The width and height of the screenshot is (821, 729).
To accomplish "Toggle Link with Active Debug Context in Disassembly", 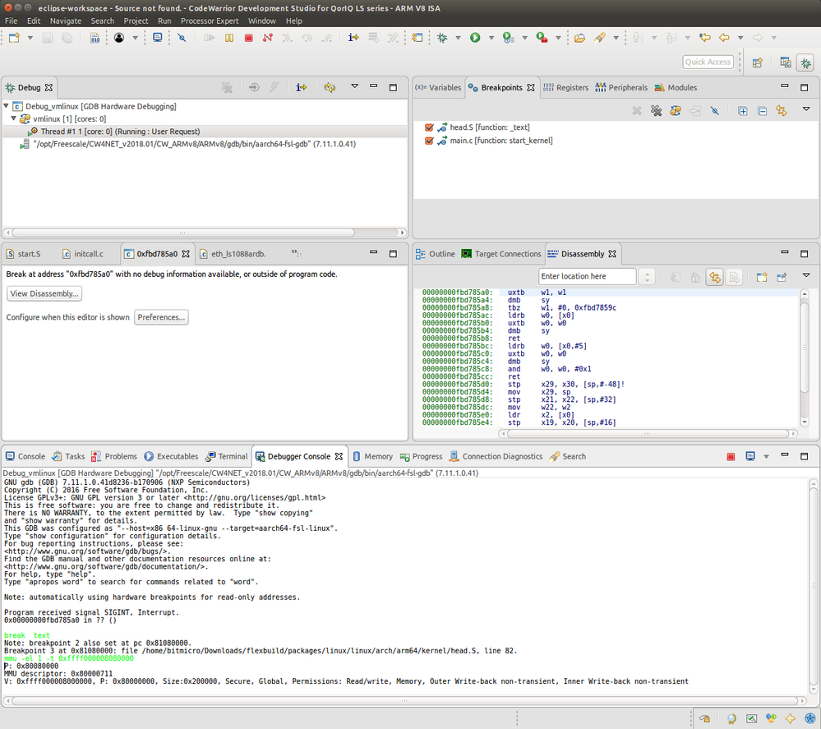I will pyautogui.click(x=715, y=277).
